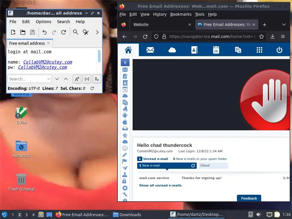
Task: Expand more toolbar items chevron
Action: point(97,32)
